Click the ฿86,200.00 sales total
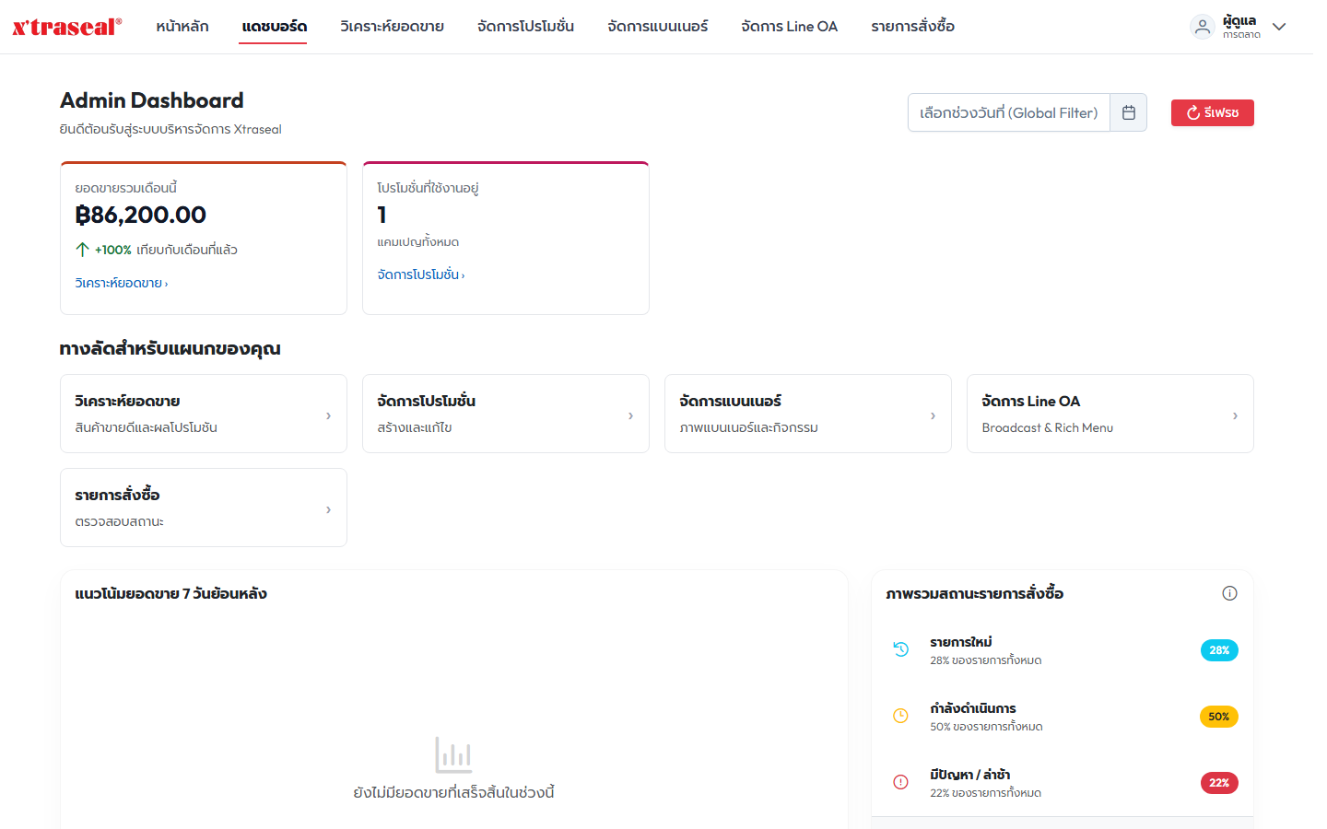Image resolution: width=1327 pixels, height=829 pixels. click(141, 215)
